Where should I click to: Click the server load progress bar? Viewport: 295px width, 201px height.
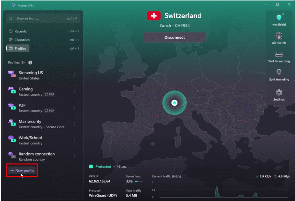pos(139,181)
